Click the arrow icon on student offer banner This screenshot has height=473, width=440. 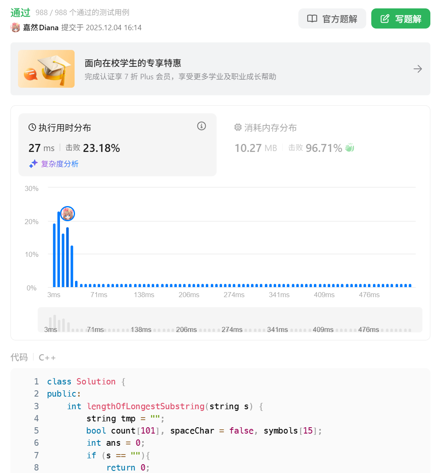click(x=418, y=69)
